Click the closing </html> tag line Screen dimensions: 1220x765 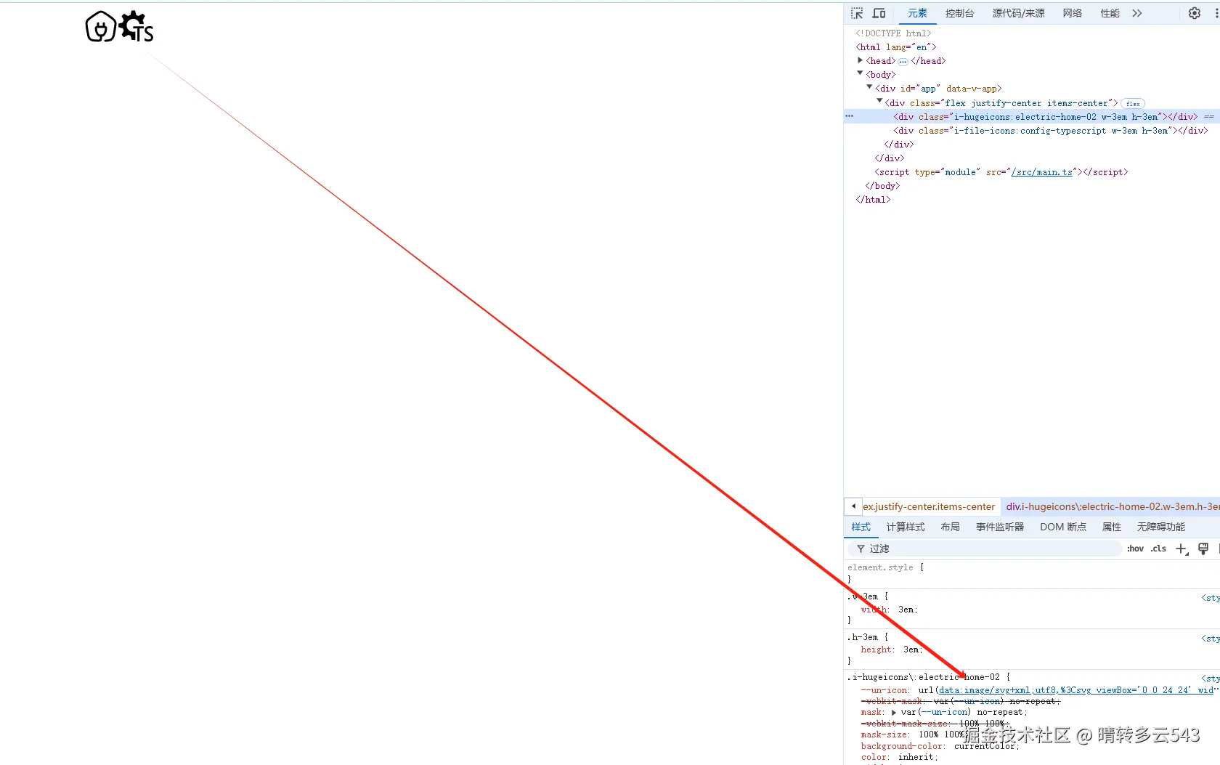(873, 200)
